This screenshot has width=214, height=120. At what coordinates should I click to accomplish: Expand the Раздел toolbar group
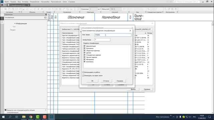54,12
